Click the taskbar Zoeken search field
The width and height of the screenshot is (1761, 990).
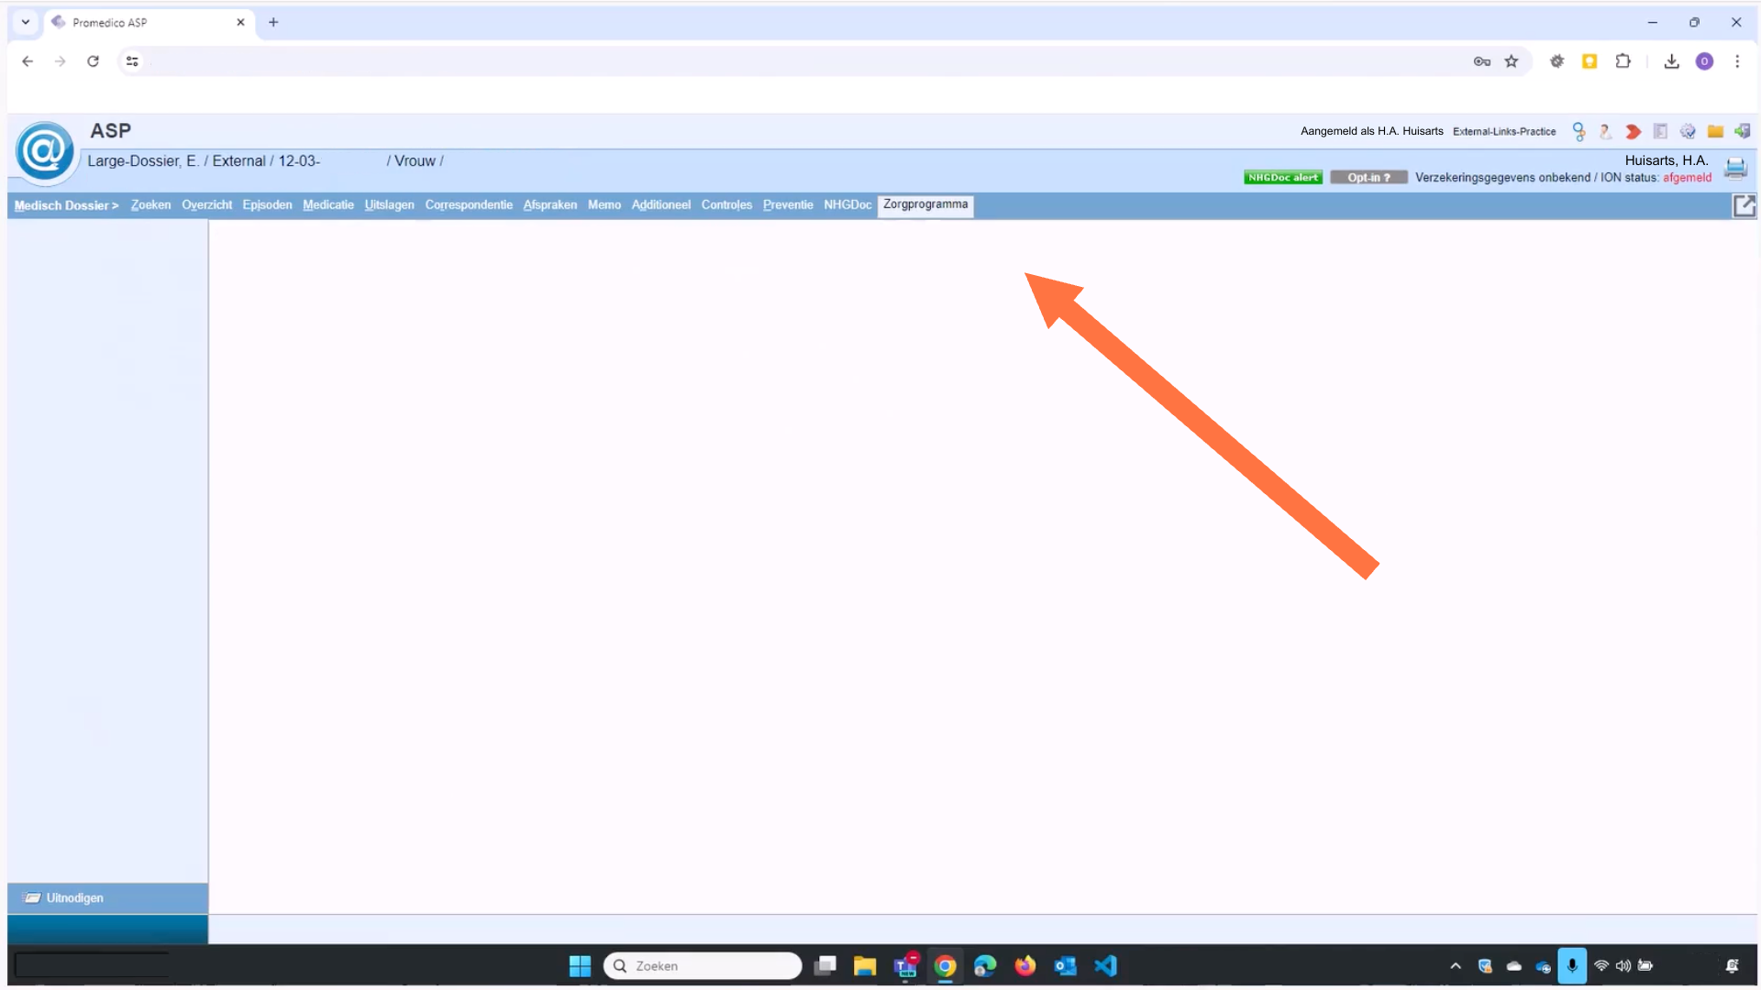[703, 966]
